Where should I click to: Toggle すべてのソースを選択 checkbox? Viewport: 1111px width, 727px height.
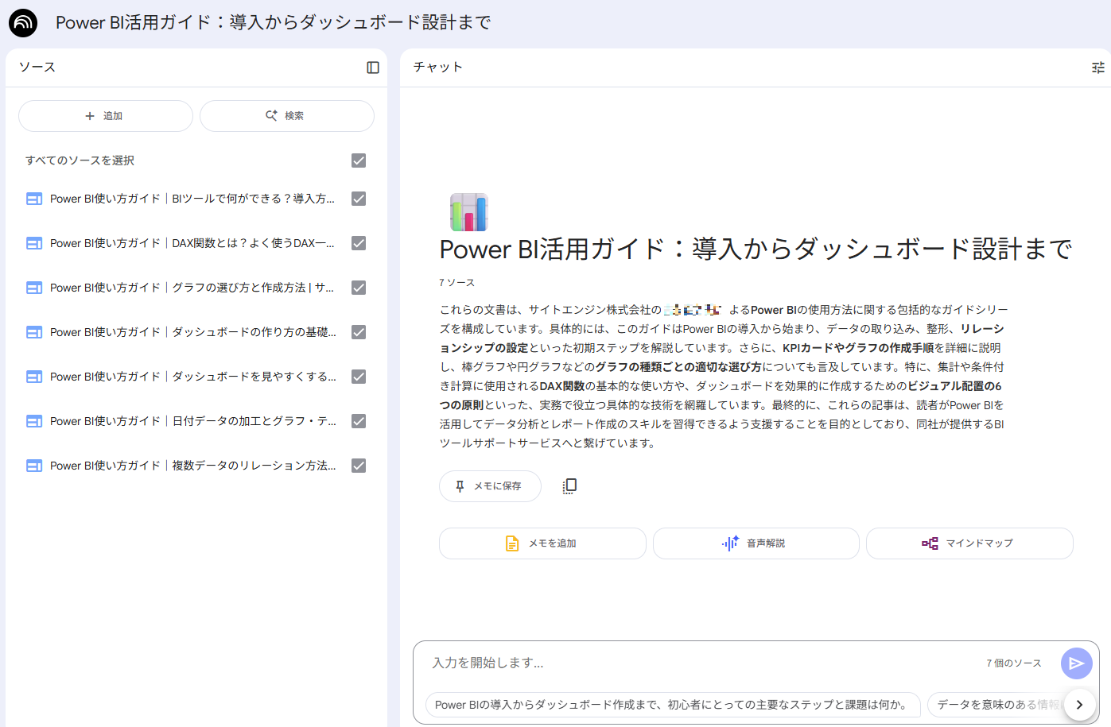359,160
